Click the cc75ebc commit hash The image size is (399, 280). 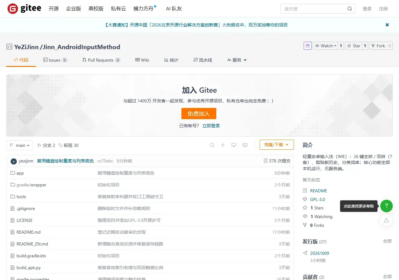[105, 161]
